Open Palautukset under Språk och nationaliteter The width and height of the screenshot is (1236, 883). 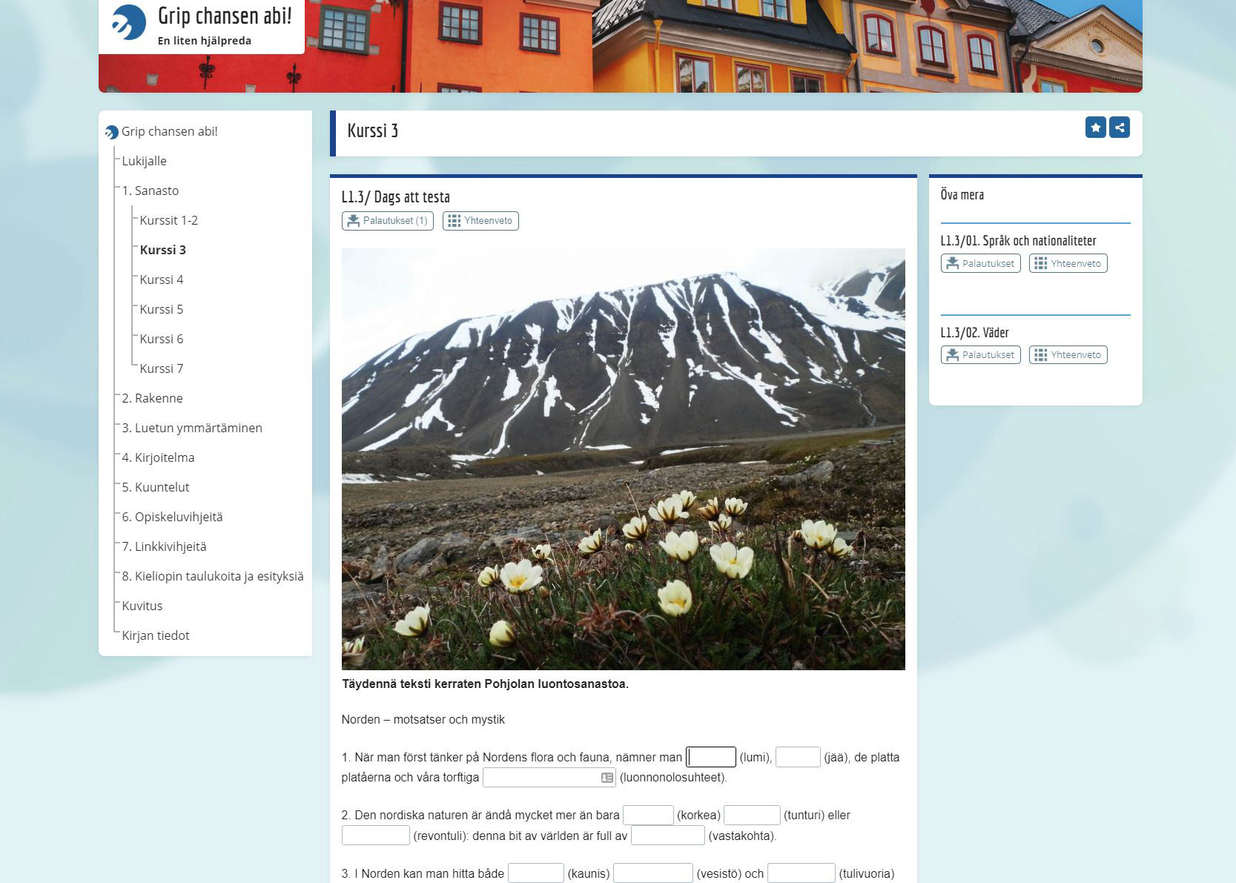980,263
